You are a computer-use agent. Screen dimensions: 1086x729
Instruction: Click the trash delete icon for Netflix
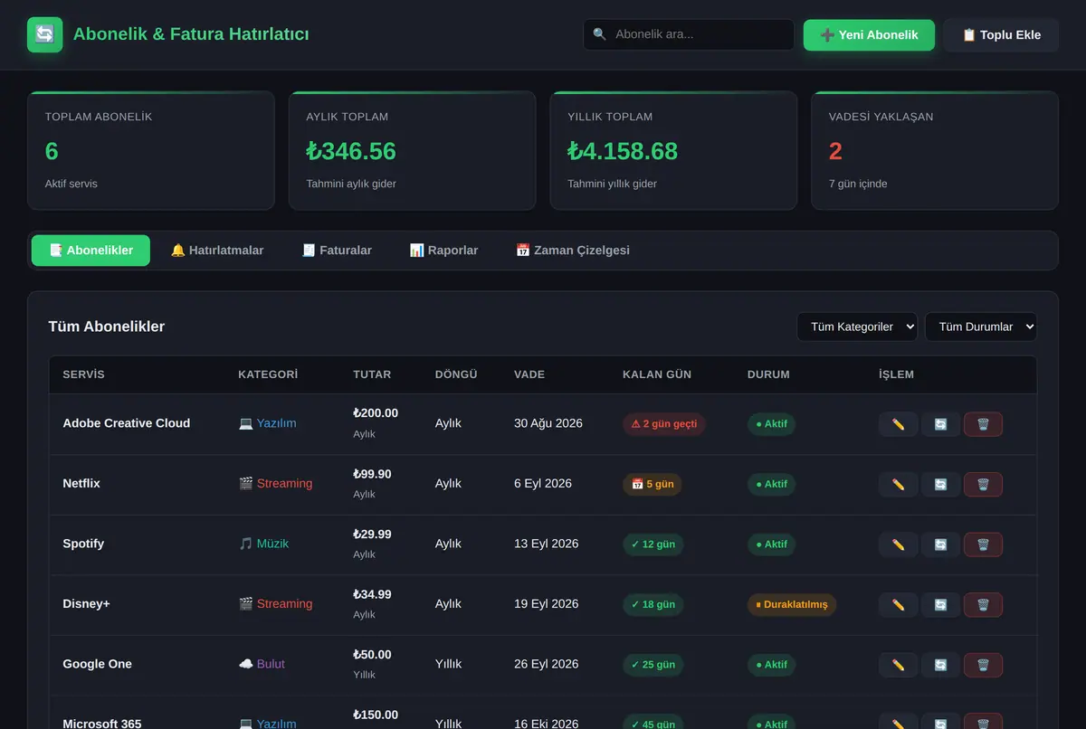tap(983, 485)
